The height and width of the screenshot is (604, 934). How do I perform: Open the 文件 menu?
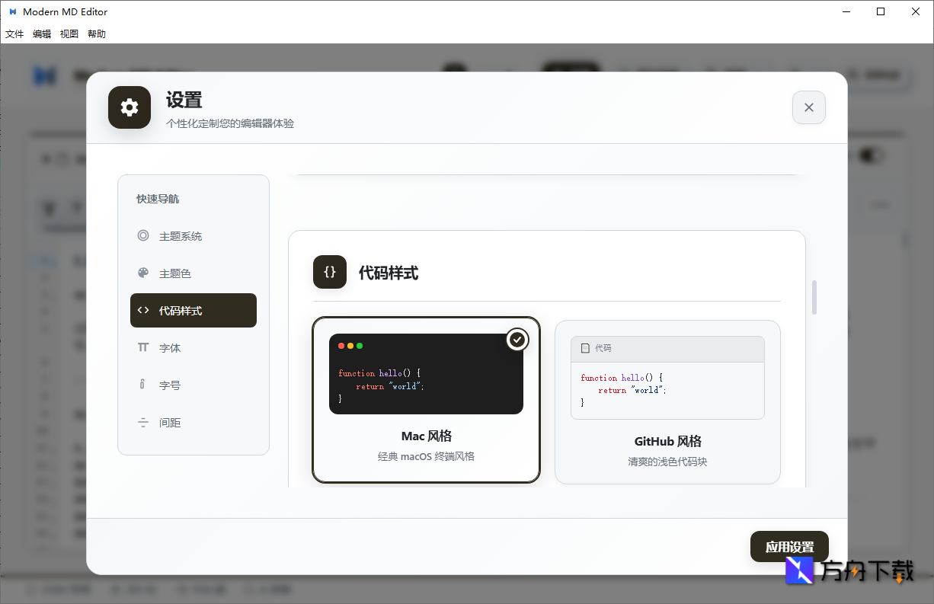pyautogui.click(x=14, y=34)
